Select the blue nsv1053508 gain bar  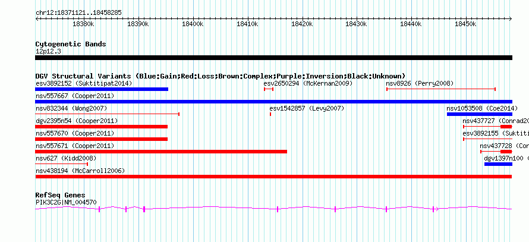click(480, 114)
